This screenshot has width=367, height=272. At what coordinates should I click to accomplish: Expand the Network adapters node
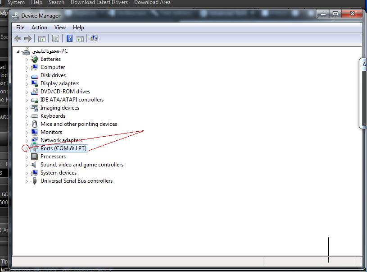[x=27, y=141]
